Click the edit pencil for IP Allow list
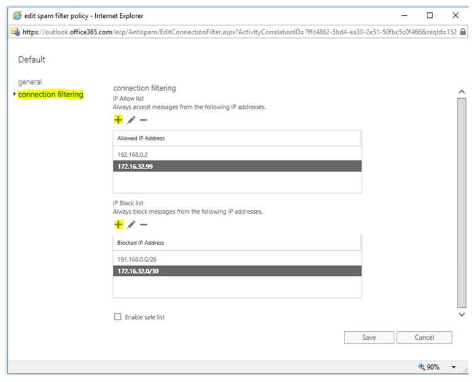The width and height of the screenshot is (476, 382). point(131,120)
